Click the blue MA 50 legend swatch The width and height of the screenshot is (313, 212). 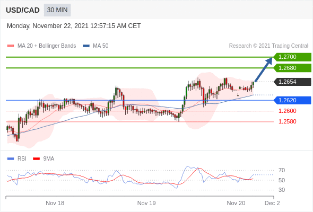pos(86,46)
